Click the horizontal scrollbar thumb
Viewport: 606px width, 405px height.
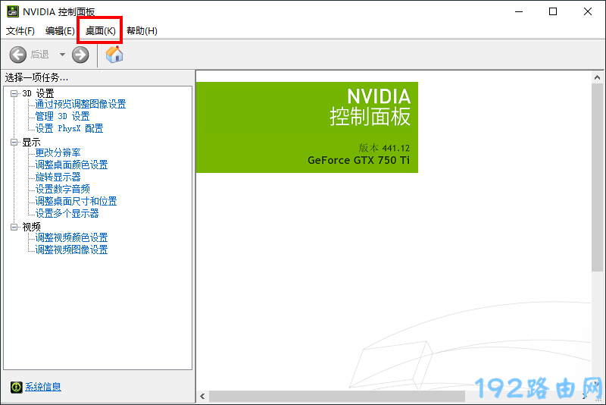point(337,396)
